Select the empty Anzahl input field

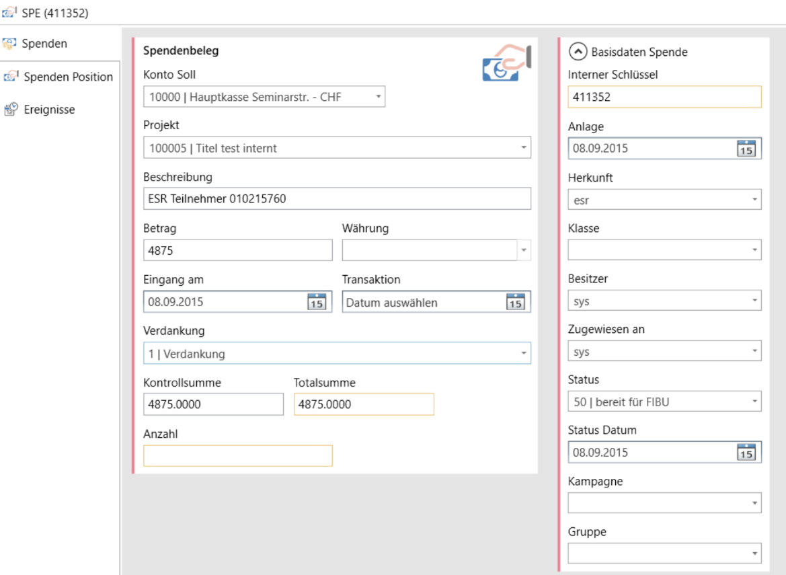pyautogui.click(x=237, y=456)
